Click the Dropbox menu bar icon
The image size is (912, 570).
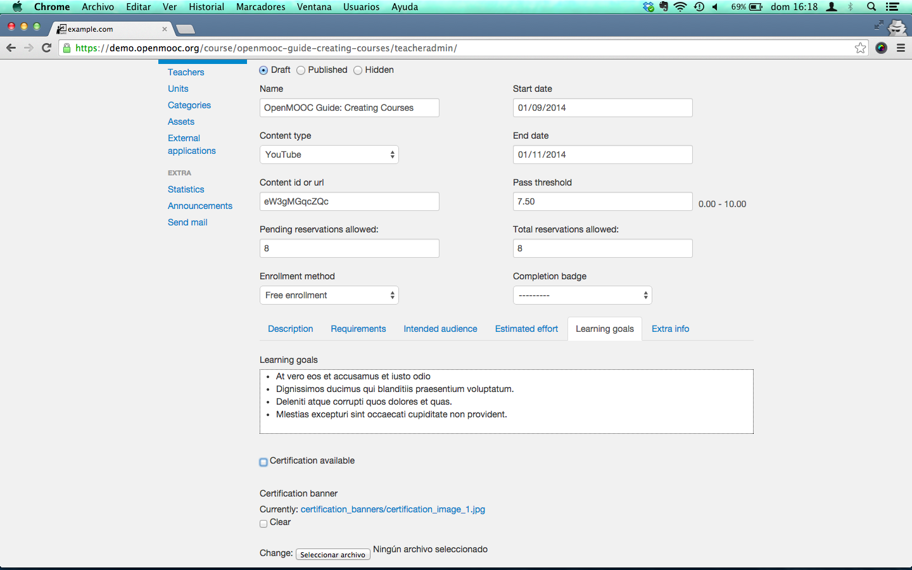[648, 7]
